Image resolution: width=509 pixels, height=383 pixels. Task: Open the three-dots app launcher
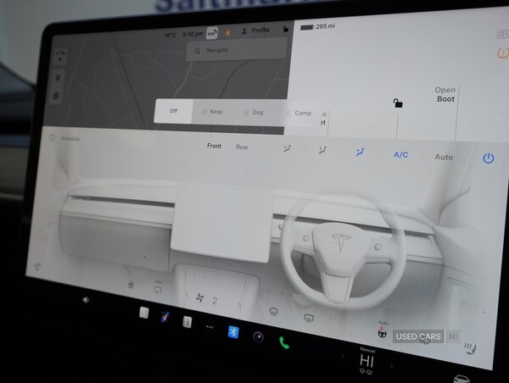click(209, 327)
